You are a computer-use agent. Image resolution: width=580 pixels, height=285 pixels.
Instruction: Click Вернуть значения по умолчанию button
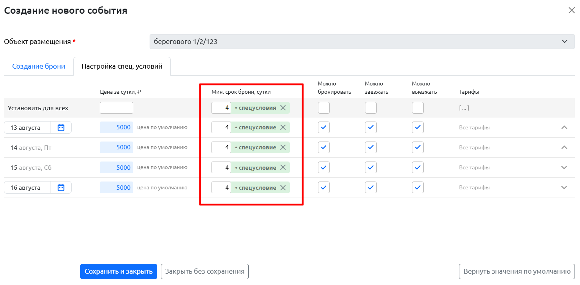click(x=517, y=271)
